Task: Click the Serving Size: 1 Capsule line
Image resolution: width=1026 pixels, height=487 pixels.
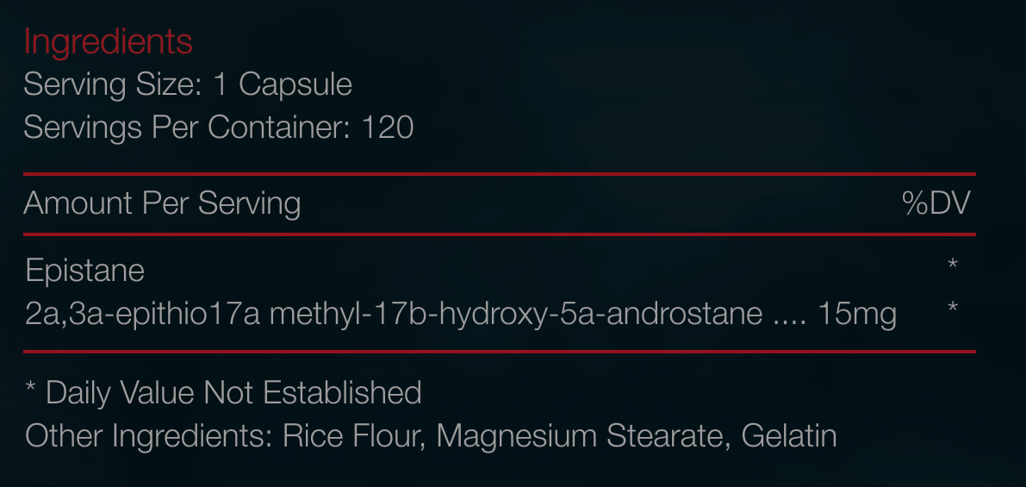Action: (x=188, y=85)
